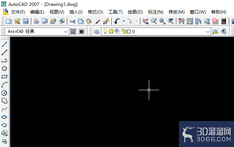
Task: Save the drawing with floppy icon
Action: click(26, 21)
